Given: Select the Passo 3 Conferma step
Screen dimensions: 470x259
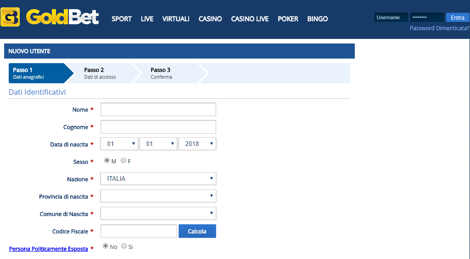Looking at the screenshot, I should coord(172,73).
